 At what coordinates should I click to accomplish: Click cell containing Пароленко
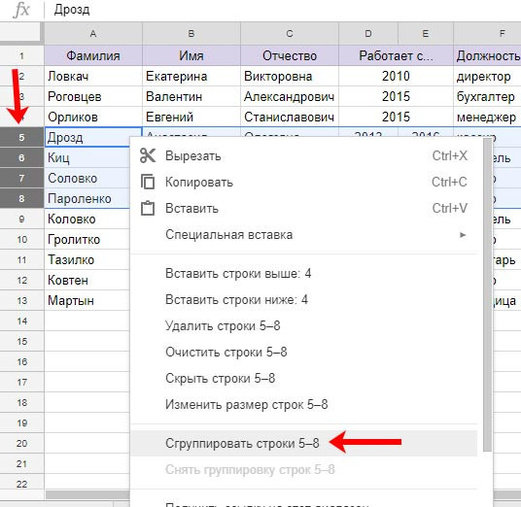coord(87,198)
